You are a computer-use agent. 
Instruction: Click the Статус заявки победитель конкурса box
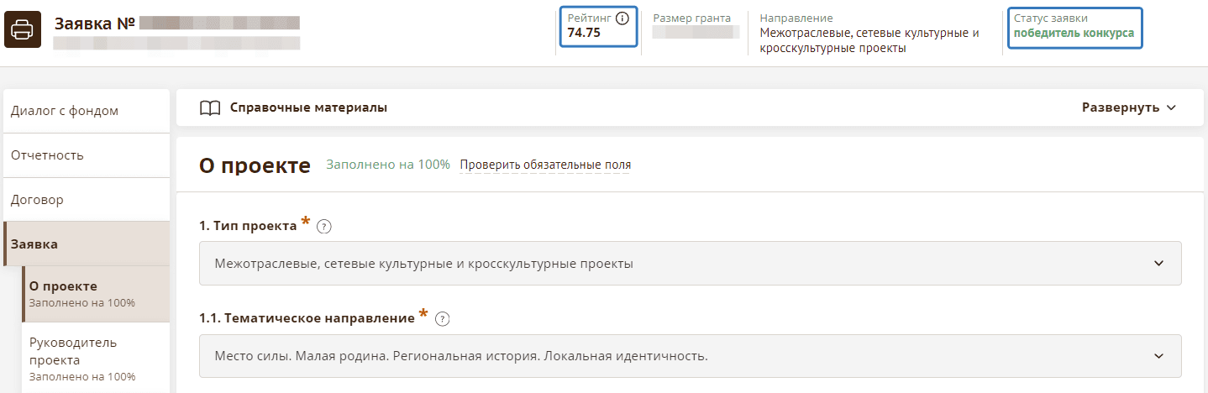point(1074,26)
